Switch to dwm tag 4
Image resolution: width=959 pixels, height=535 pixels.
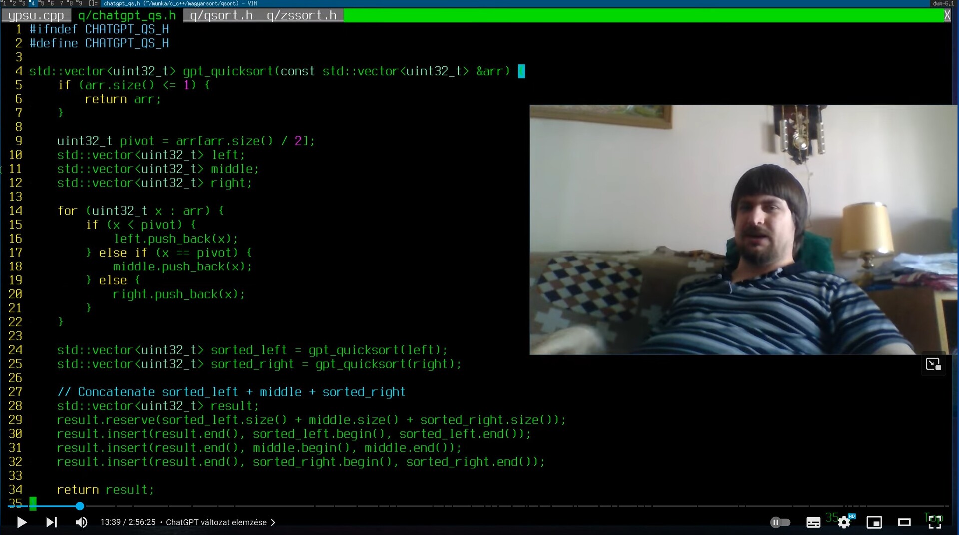click(32, 3)
